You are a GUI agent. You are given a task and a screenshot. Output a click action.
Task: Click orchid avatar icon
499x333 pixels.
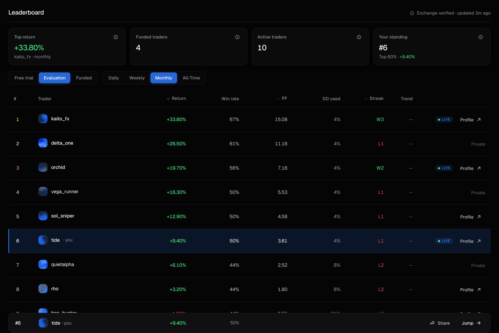tap(43, 167)
